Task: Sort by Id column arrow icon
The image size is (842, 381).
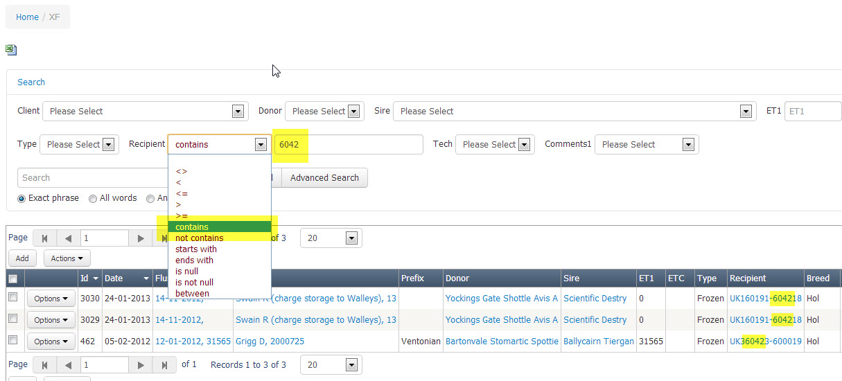Action: coord(95,278)
